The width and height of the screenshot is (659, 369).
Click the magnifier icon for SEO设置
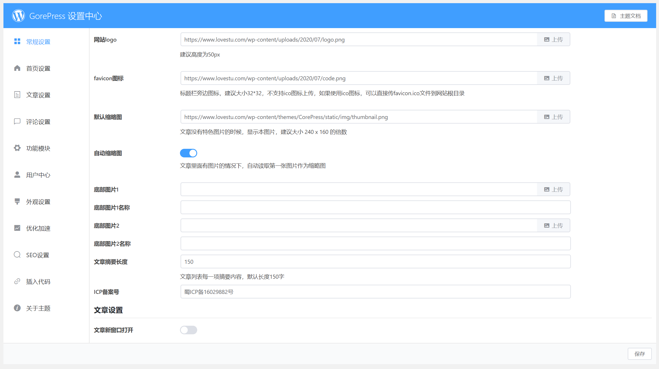[17, 255]
